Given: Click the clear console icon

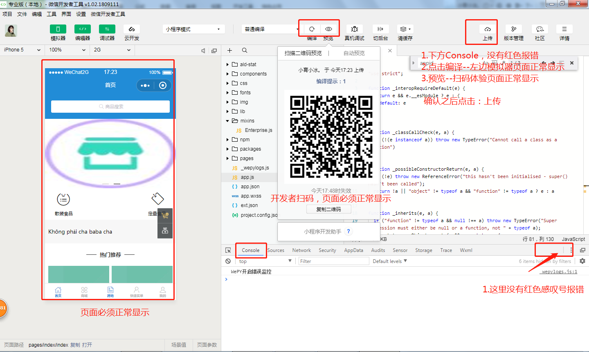Looking at the screenshot, I should tap(228, 261).
